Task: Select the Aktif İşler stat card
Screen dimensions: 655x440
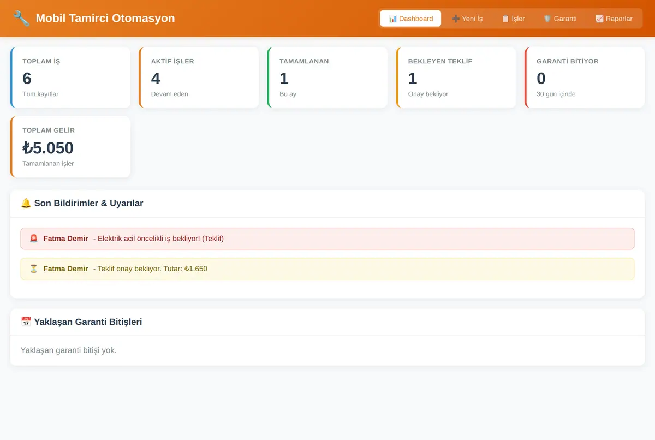Action: 199,78
